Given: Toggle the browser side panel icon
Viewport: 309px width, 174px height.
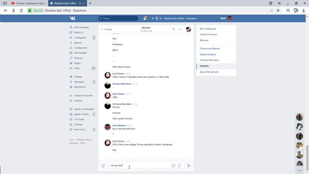Looking at the screenshot, I should (x=5, y=3).
